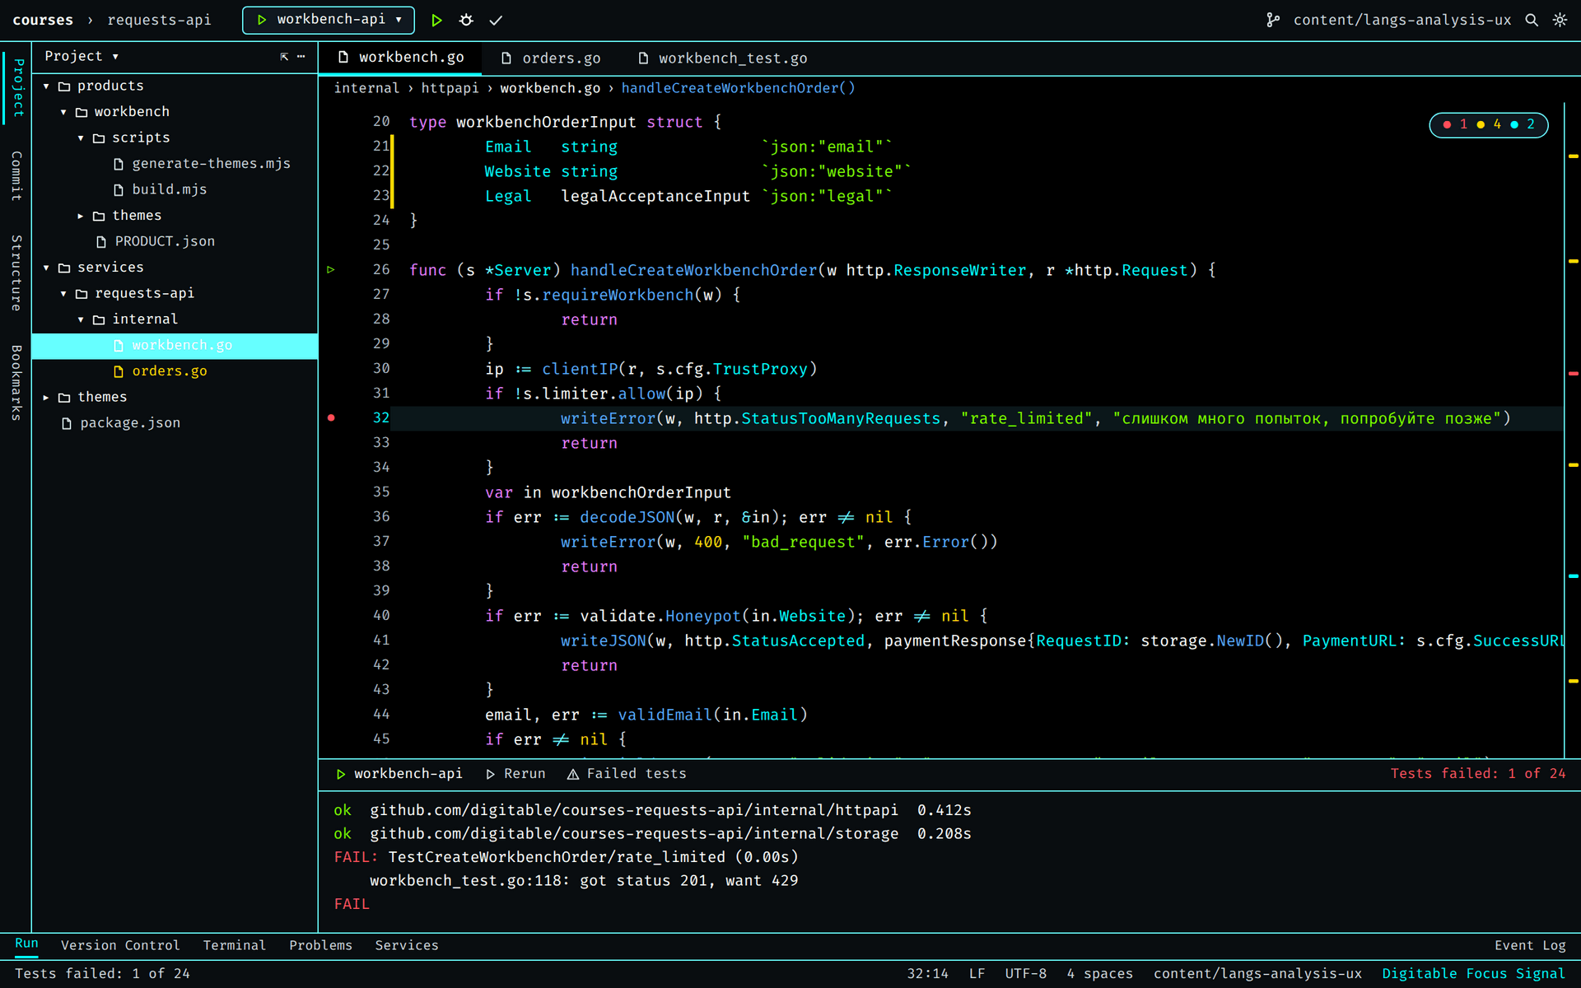Screen dimensions: 1581x988
Task: Expand the themes folder under workbench
Action: (81, 216)
